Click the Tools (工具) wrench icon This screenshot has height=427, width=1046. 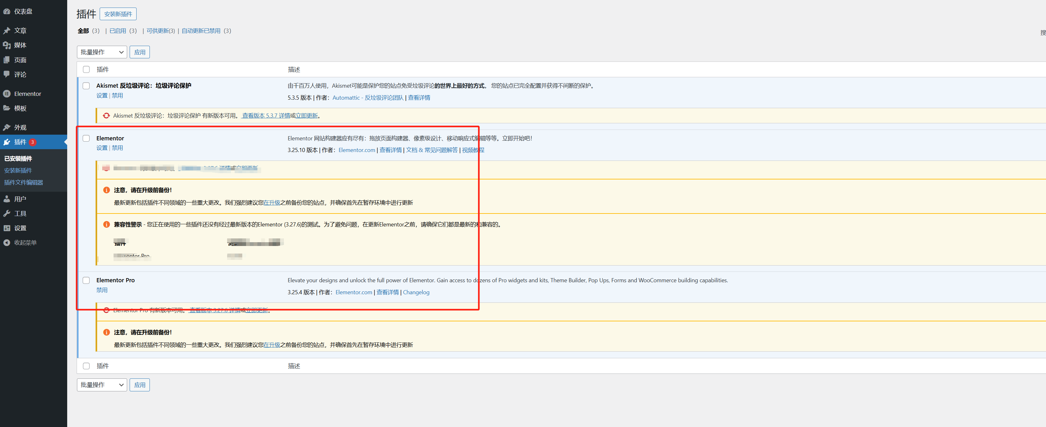point(7,213)
